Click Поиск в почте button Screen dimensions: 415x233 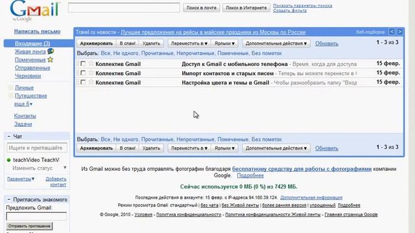tap(202, 8)
